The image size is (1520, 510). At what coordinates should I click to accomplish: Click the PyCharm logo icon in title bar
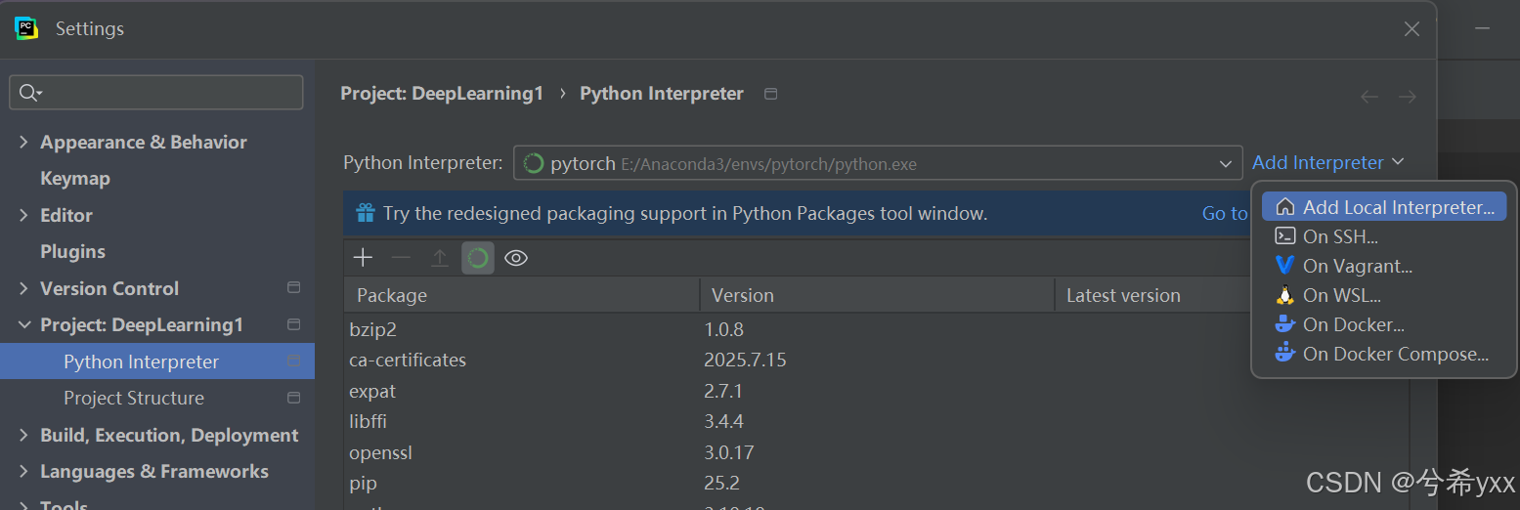click(x=26, y=28)
